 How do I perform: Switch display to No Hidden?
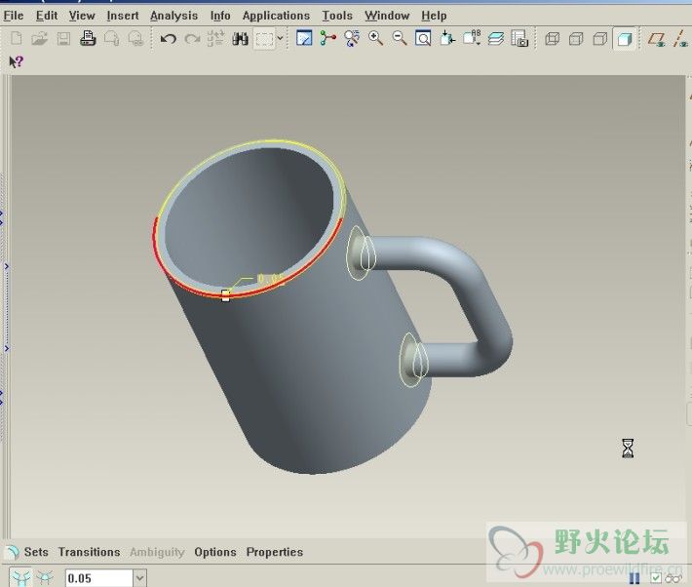tap(599, 39)
